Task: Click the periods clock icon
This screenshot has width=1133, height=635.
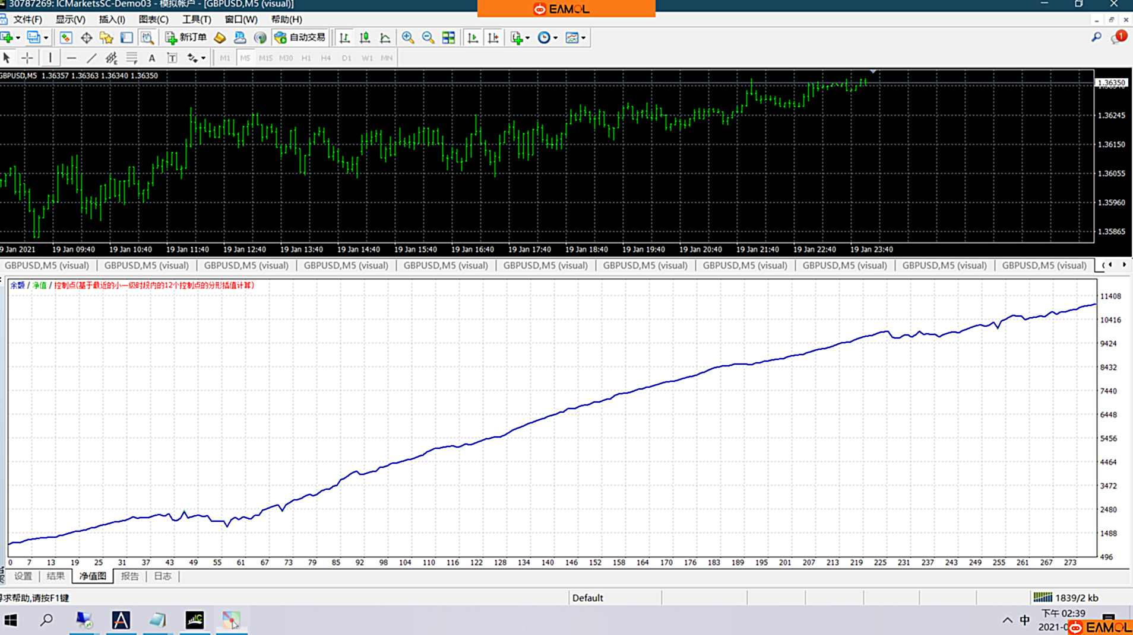Action: 544,37
